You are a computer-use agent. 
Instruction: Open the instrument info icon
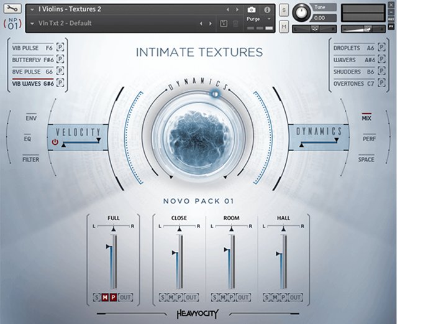[x=267, y=10]
